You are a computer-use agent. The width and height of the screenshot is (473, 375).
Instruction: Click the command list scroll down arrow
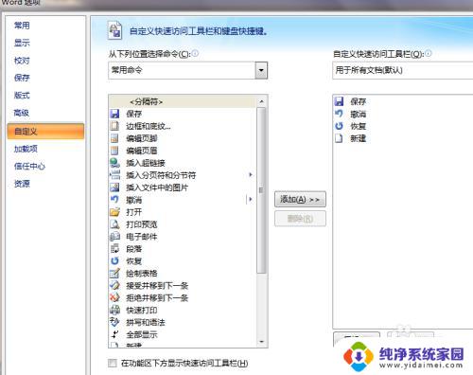coord(261,342)
